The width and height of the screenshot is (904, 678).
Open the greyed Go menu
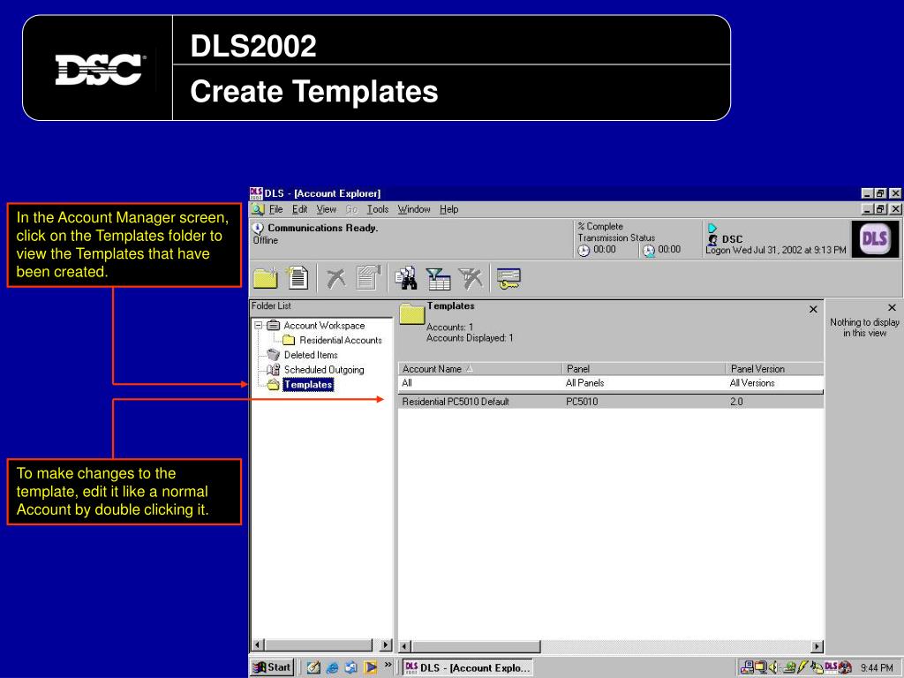click(x=351, y=209)
